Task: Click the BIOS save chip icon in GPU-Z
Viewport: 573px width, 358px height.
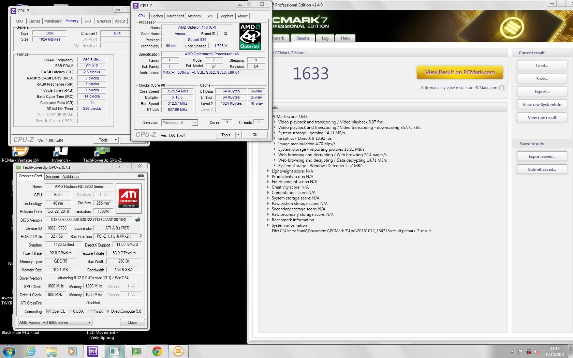Action: click(138, 220)
